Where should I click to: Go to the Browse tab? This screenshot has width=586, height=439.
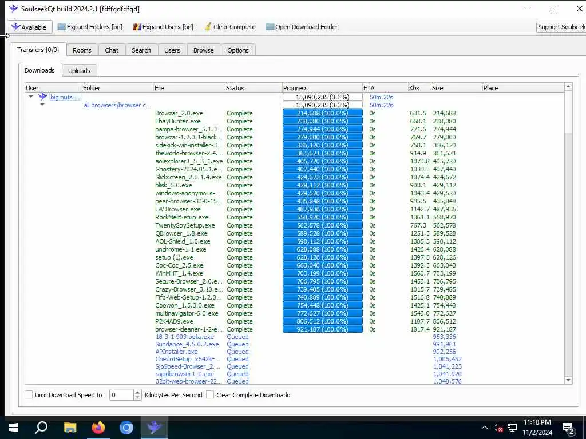pos(203,50)
